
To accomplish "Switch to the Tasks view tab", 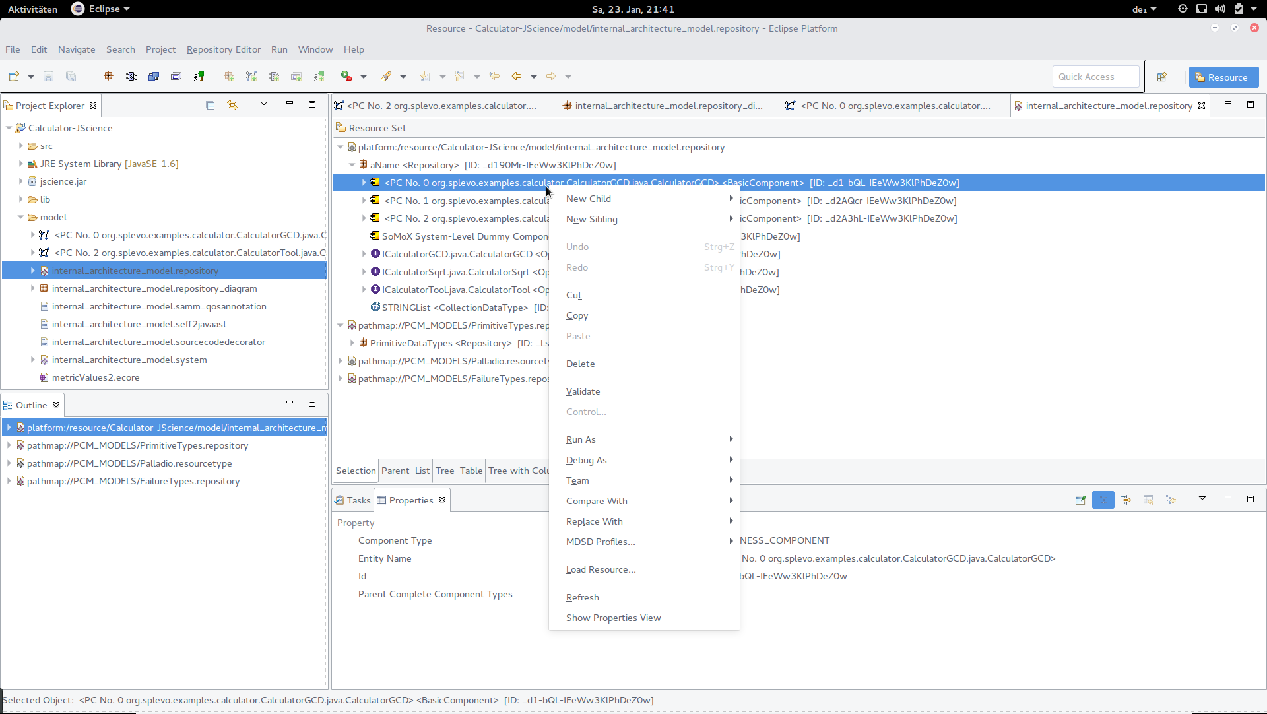I will 353,500.
